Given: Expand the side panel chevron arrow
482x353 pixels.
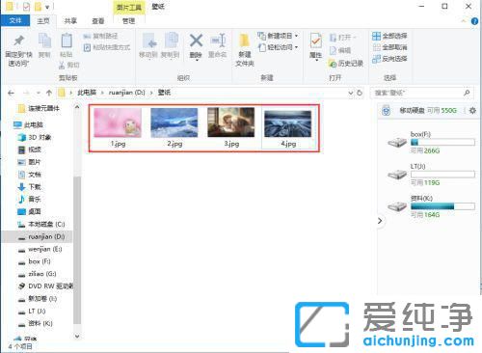Looking at the screenshot, I should pos(380,221).
